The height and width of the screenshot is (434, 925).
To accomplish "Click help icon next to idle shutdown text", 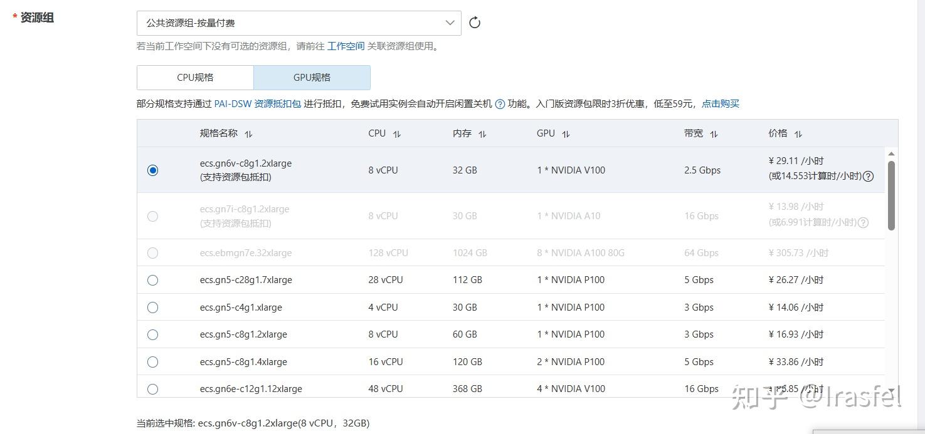I will pos(500,105).
